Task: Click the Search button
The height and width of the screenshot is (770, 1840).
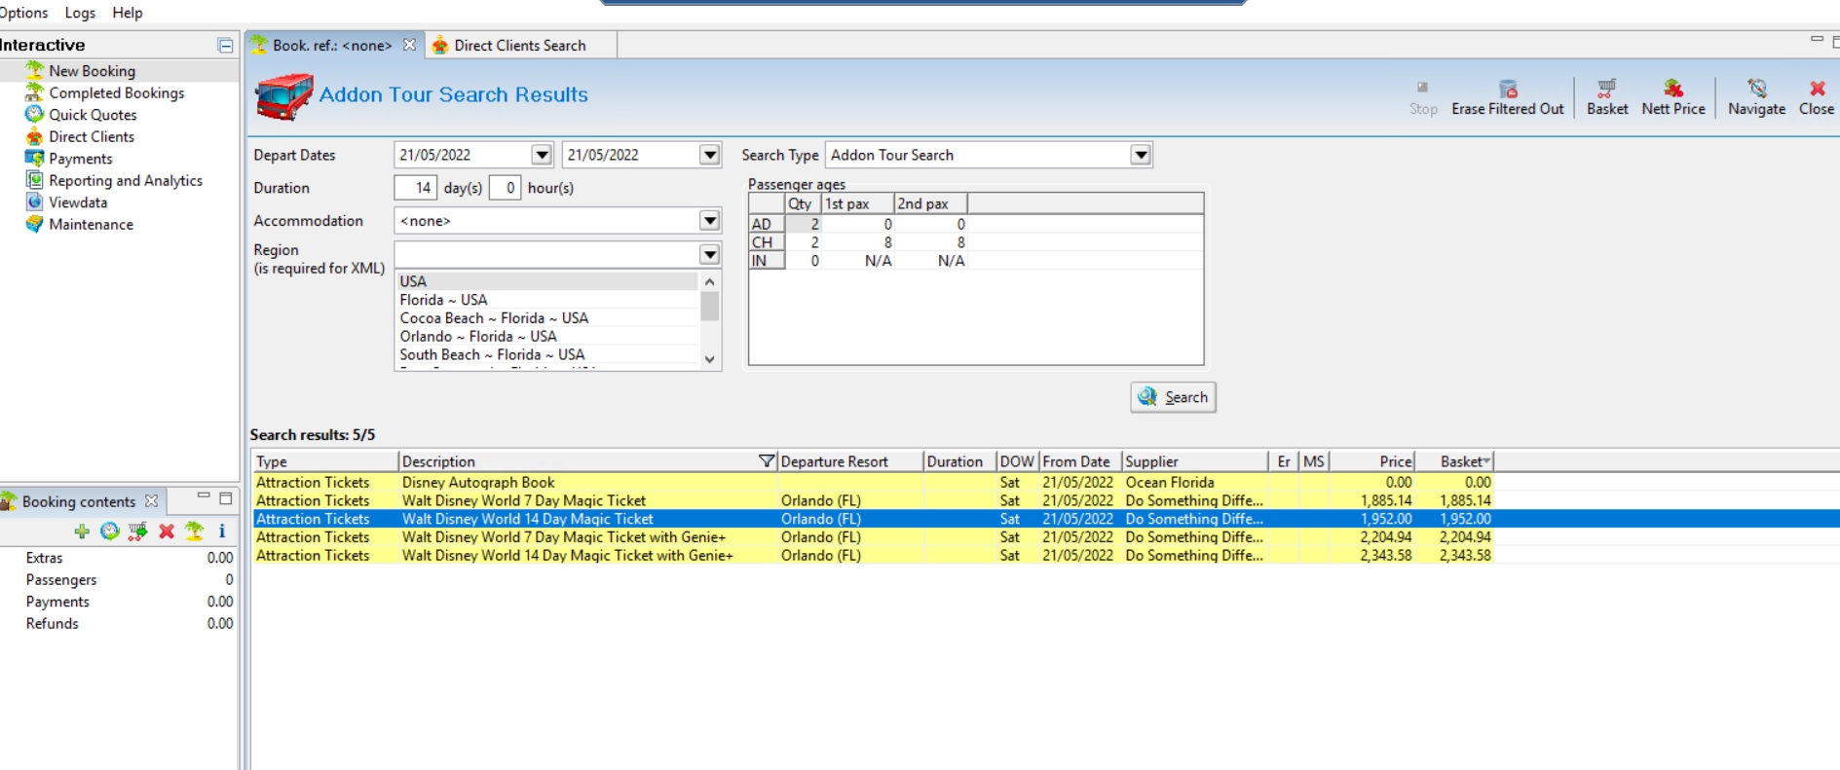Action: click(1173, 397)
